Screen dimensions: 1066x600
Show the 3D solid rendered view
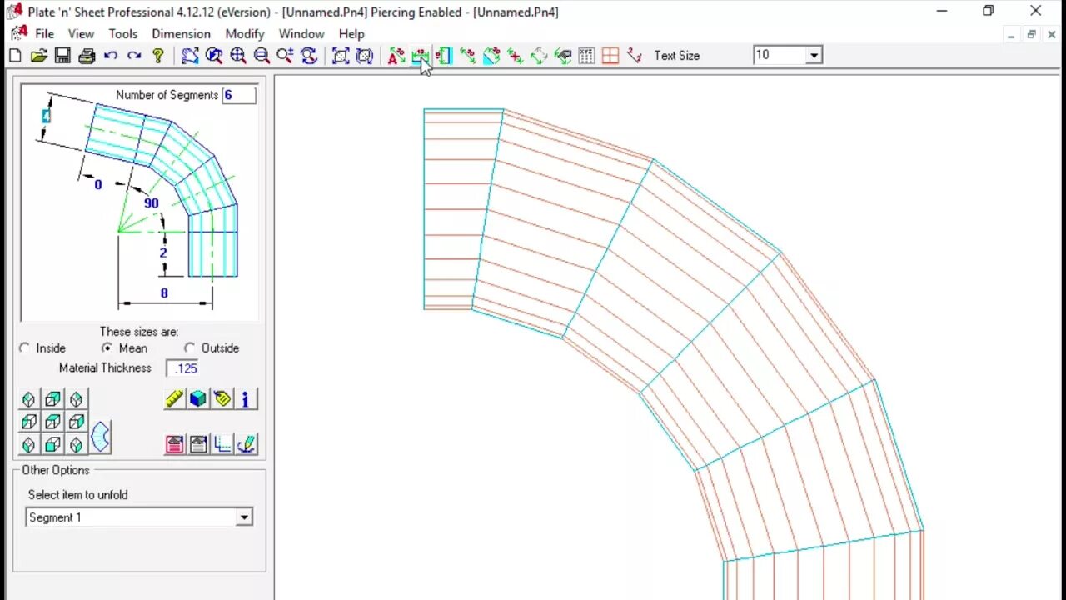tap(197, 398)
